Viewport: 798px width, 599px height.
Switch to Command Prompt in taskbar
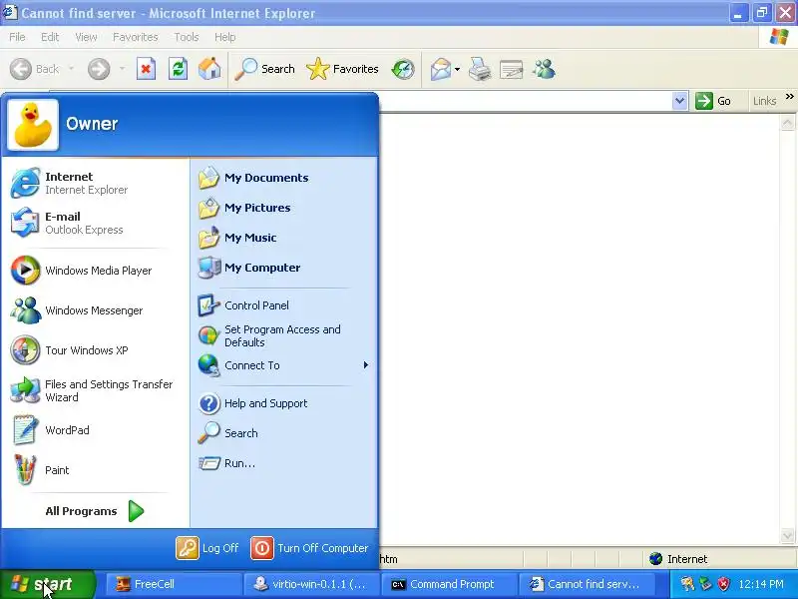(449, 584)
